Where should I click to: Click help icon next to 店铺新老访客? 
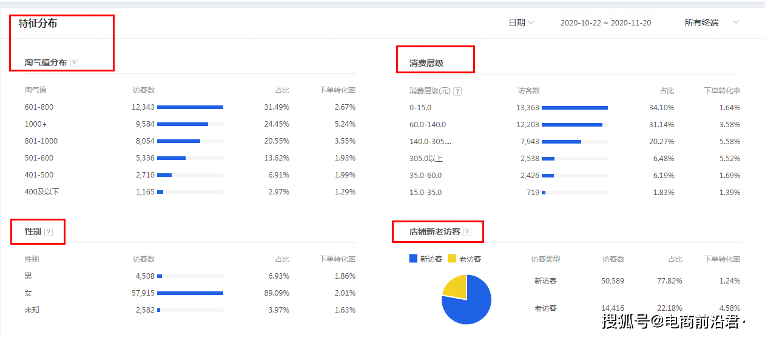click(467, 231)
